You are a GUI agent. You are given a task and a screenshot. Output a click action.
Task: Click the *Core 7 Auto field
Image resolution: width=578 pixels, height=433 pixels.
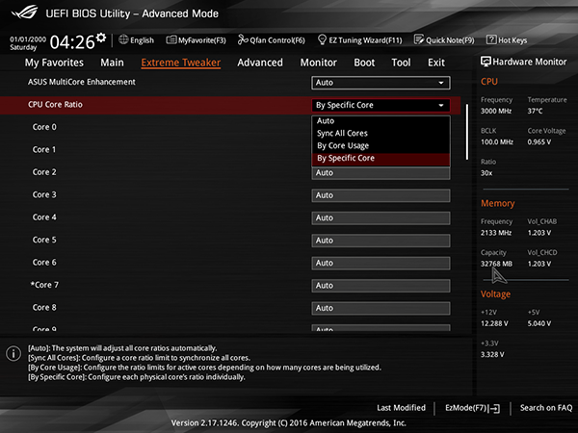pyautogui.click(x=381, y=286)
